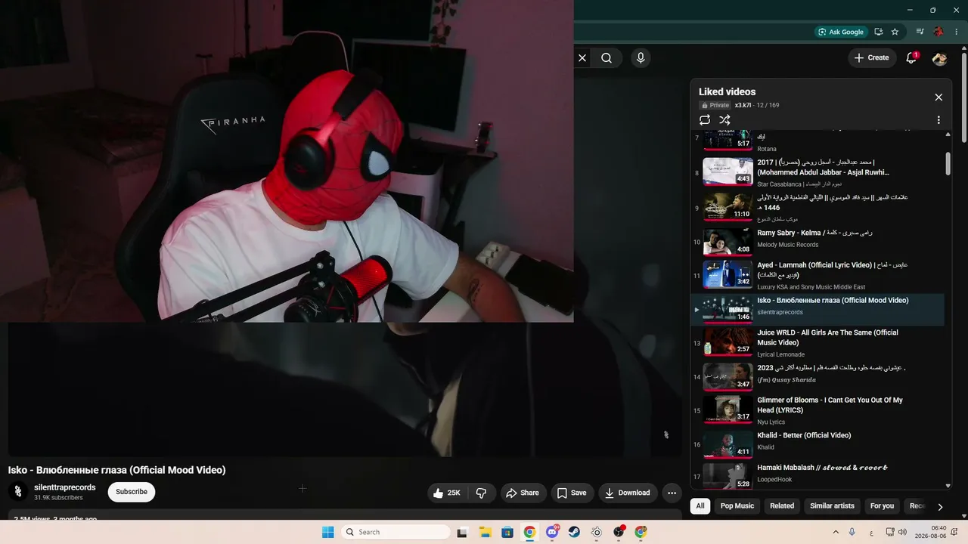The image size is (968, 544).
Task: Click the Liked videos playlist title
Action: [727, 91]
